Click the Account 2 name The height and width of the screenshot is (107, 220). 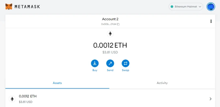click(x=110, y=19)
